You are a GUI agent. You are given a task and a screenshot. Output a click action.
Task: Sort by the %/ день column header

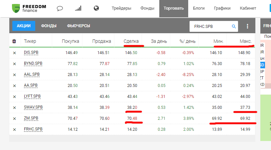point(187,41)
